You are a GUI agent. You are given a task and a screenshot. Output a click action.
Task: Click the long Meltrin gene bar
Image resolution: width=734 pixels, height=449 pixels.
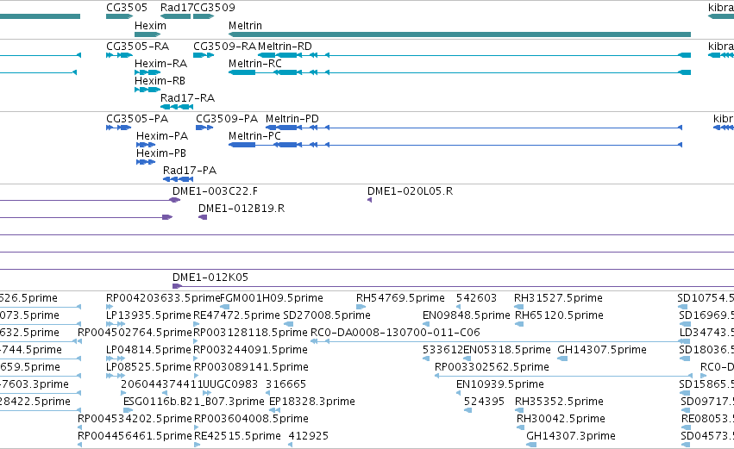coord(460,34)
